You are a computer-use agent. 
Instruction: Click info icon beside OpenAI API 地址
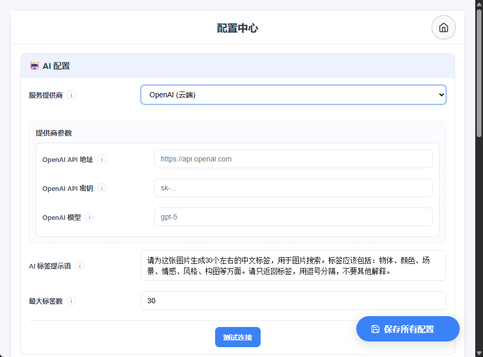coord(102,159)
